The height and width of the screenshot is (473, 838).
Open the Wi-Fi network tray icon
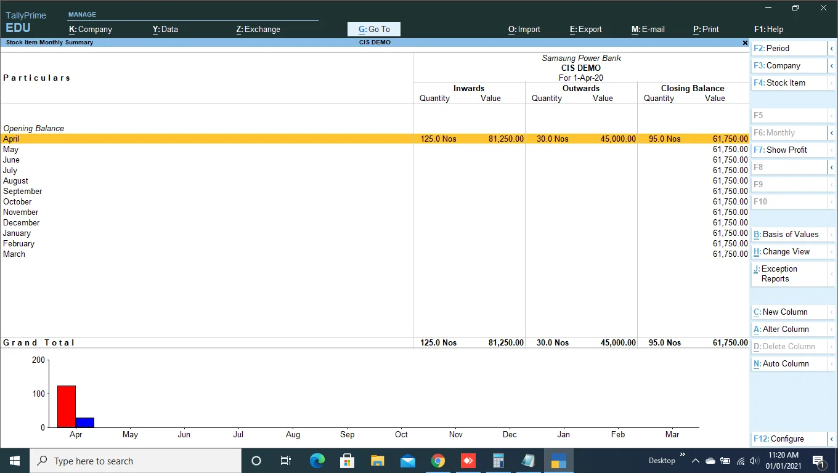point(740,461)
